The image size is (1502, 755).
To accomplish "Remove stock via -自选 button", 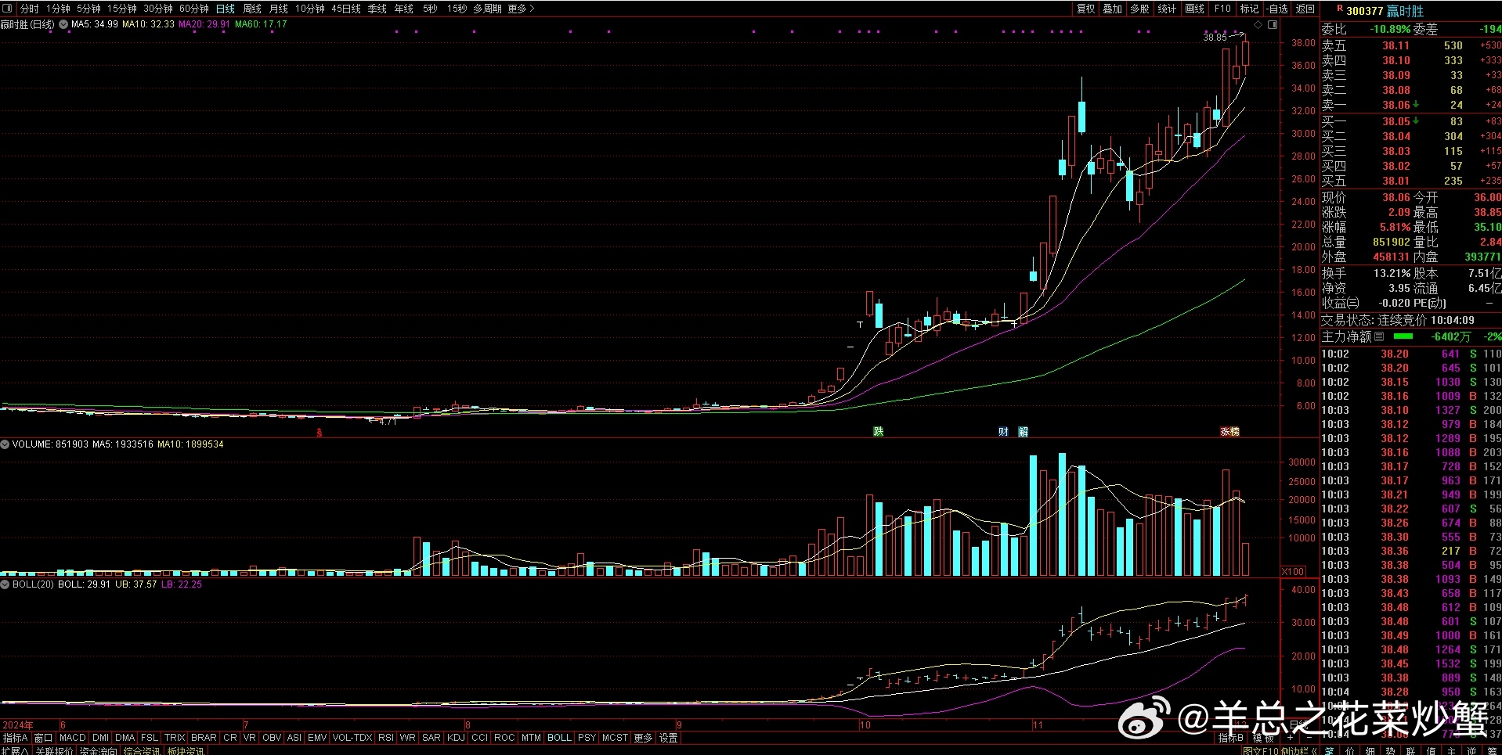I will pyautogui.click(x=1276, y=9).
